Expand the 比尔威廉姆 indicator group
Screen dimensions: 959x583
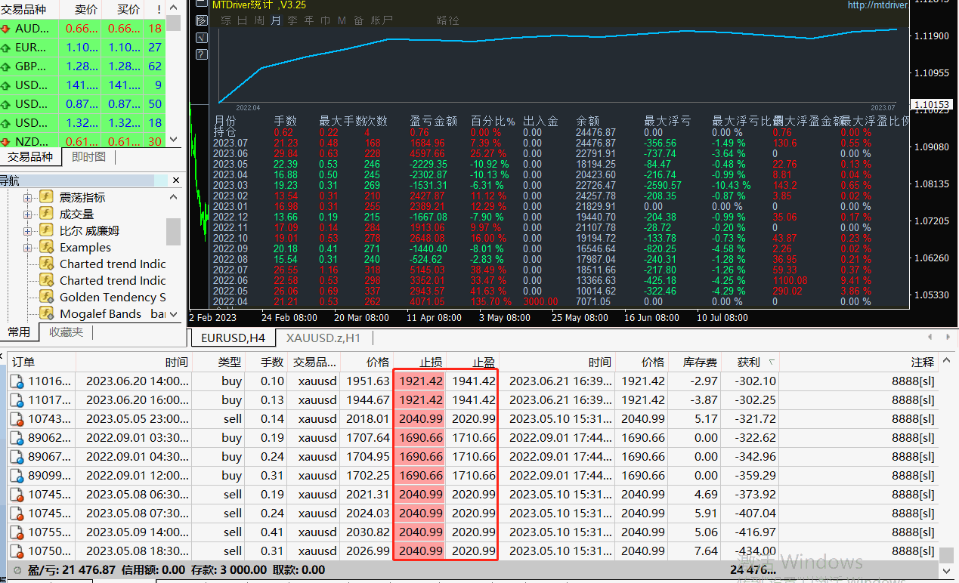tap(27, 230)
